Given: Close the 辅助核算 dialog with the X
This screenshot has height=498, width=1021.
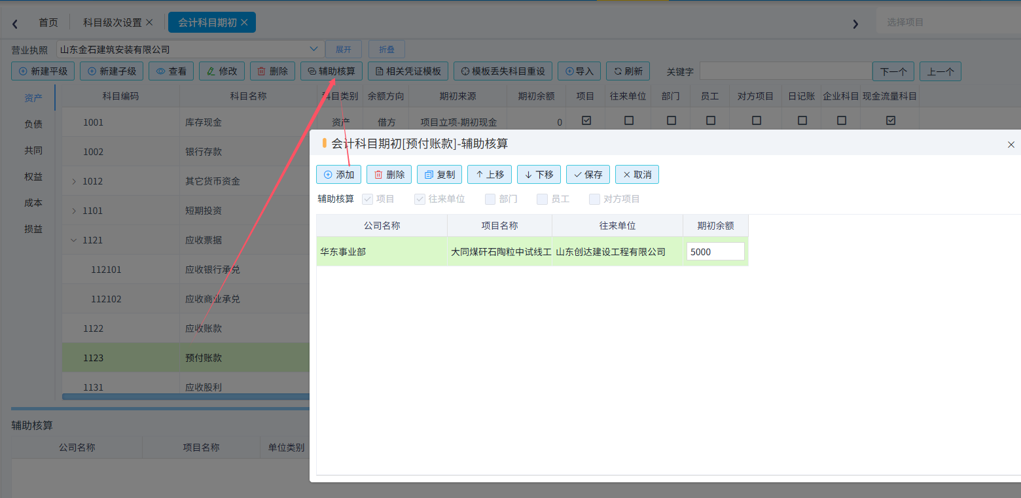Looking at the screenshot, I should tap(1011, 145).
